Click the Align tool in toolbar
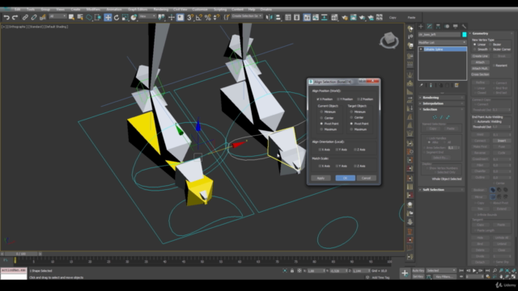518x291 pixels. (x=278, y=17)
